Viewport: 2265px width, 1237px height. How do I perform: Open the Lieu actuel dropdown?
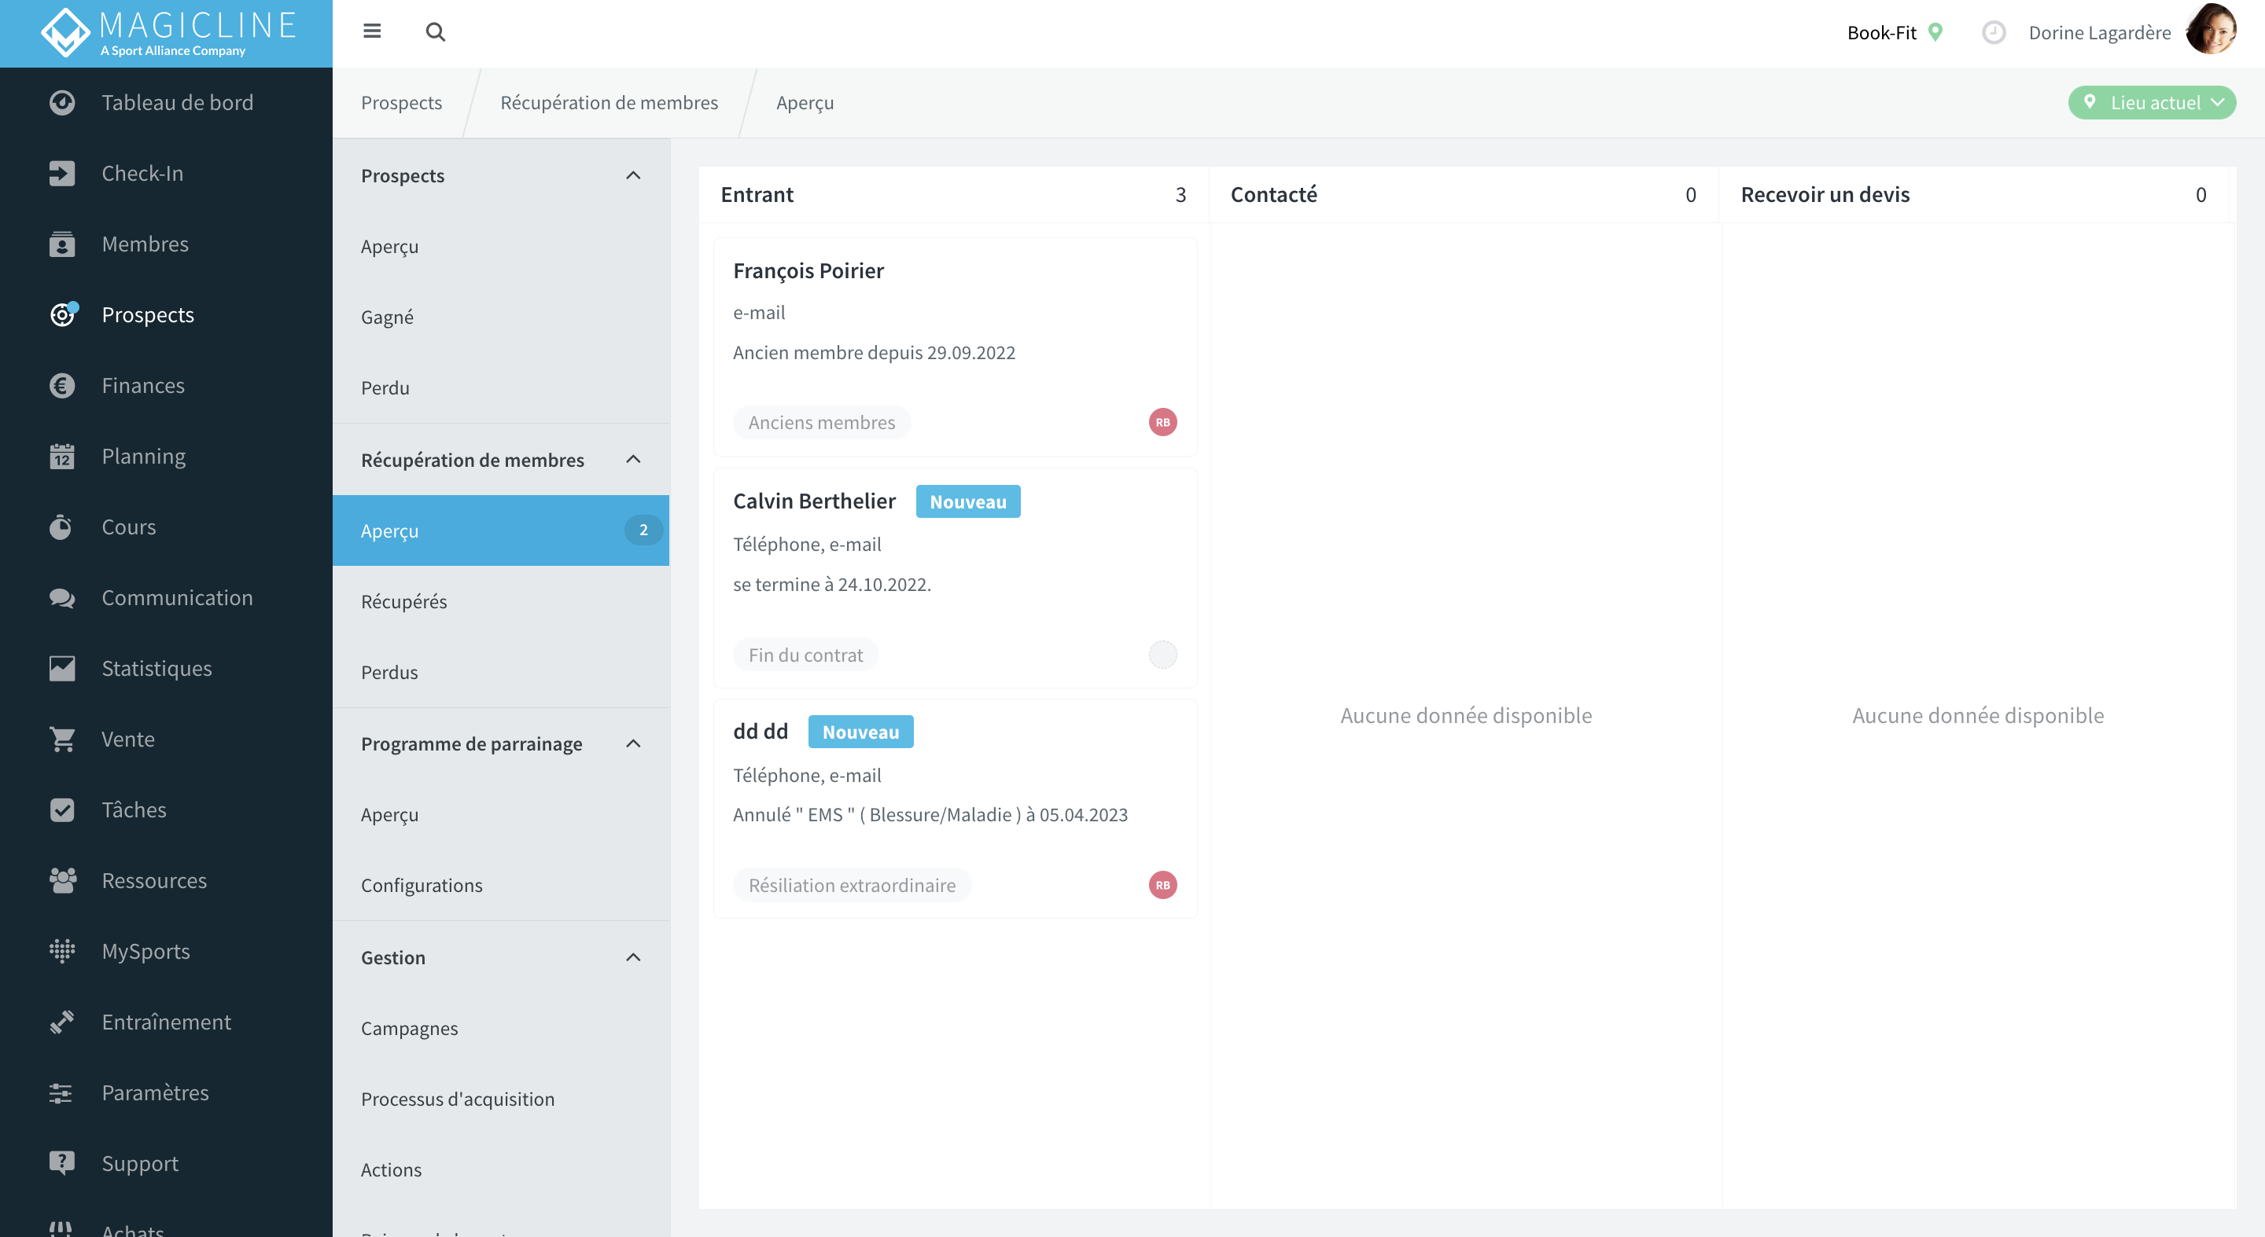point(2152,102)
